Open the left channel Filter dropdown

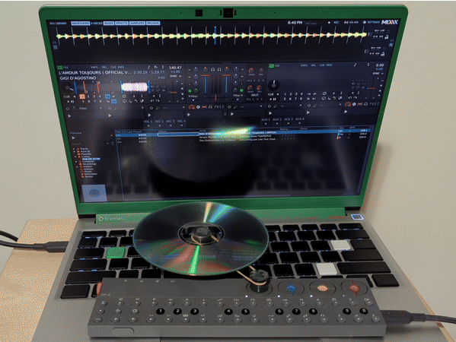194,96
